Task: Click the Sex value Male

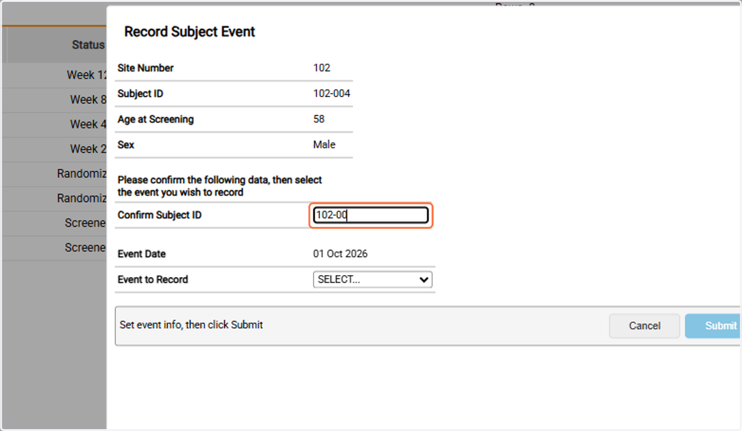Action: coord(324,145)
